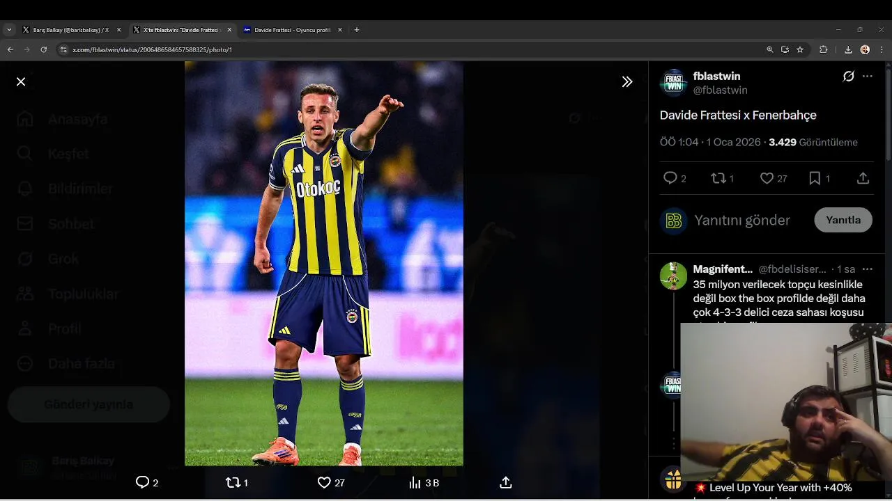Click fblastwin avatar in tweet header
Image resolution: width=892 pixels, height=501 pixels.
(673, 82)
